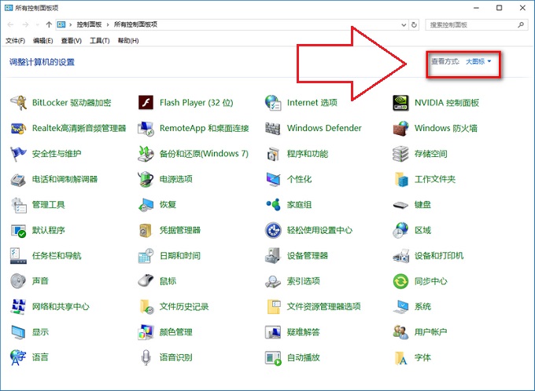Open the 键盘 keyboard icon
This screenshot has height=391, width=535.
pos(400,205)
